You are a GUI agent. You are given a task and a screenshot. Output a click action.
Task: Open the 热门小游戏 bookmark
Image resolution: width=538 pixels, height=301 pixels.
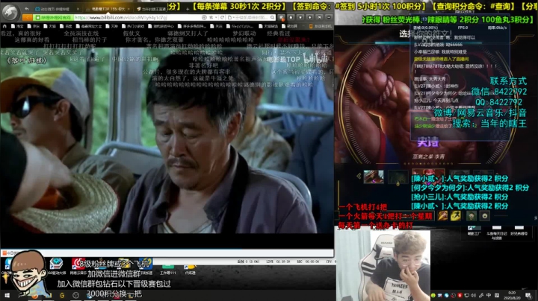[133, 26]
